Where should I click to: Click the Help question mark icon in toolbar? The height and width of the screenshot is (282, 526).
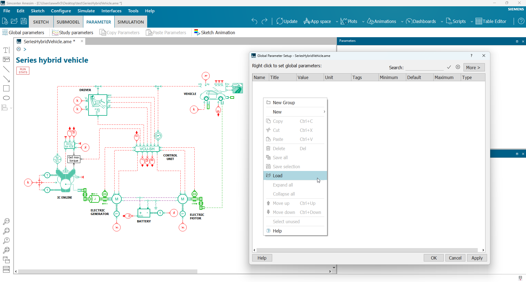point(521,21)
